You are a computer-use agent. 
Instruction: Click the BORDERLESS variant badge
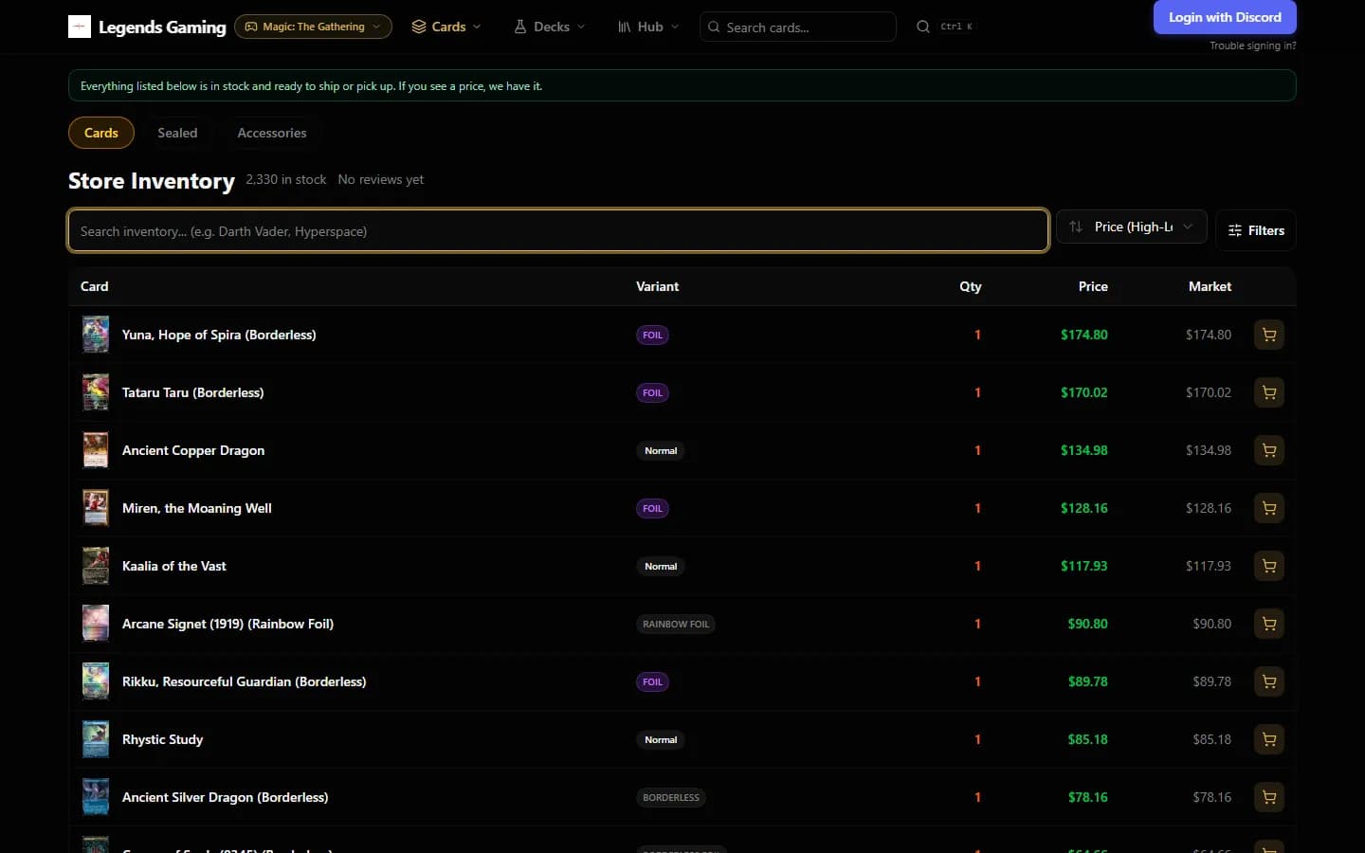point(671,797)
